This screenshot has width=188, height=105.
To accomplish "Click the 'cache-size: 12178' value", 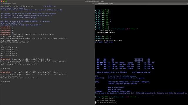I will (106, 99).
